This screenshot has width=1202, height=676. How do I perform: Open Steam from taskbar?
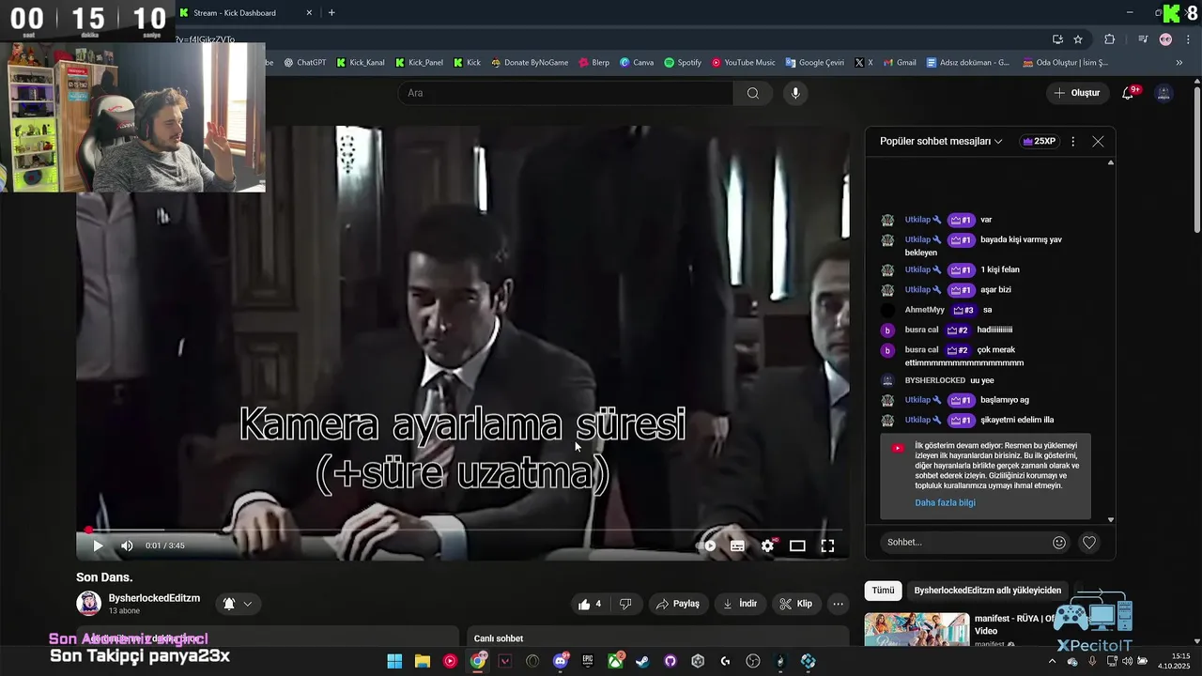click(x=642, y=661)
